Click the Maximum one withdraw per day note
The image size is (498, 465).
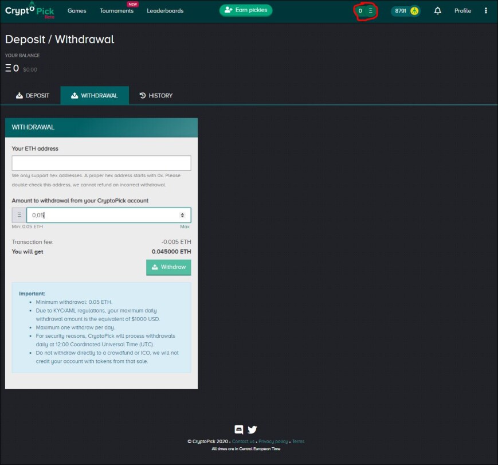click(75, 327)
